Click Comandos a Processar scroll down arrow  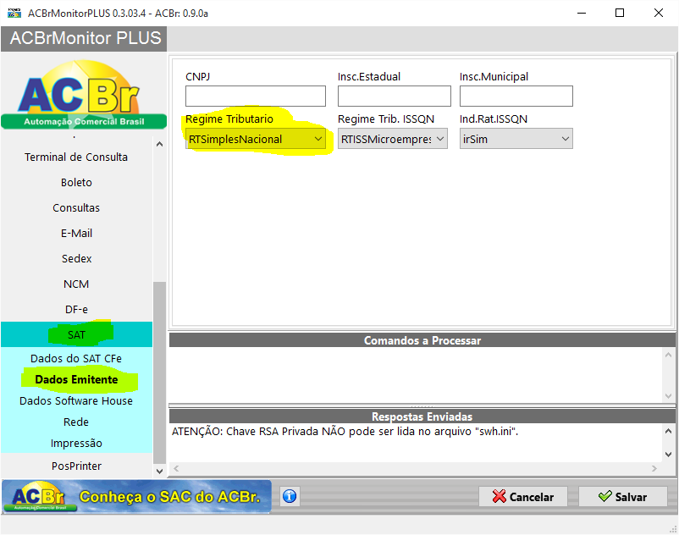pos(668,396)
